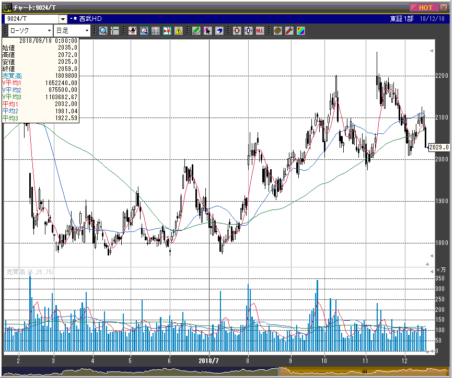Close the chart window with X
This screenshot has height=385, width=454.
(x=444, y=7)
